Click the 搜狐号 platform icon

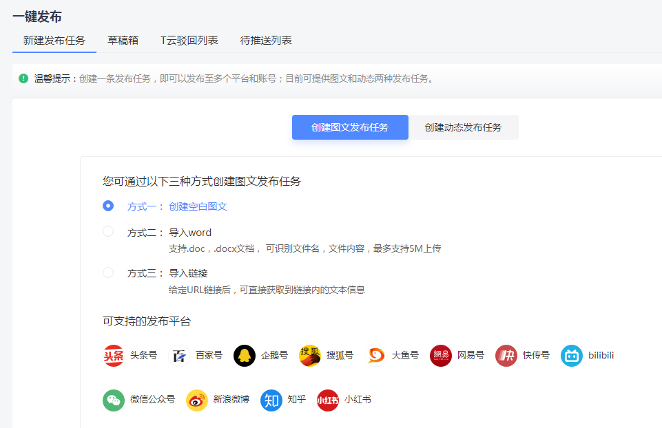pyautogui.click(x=310, y=356)
